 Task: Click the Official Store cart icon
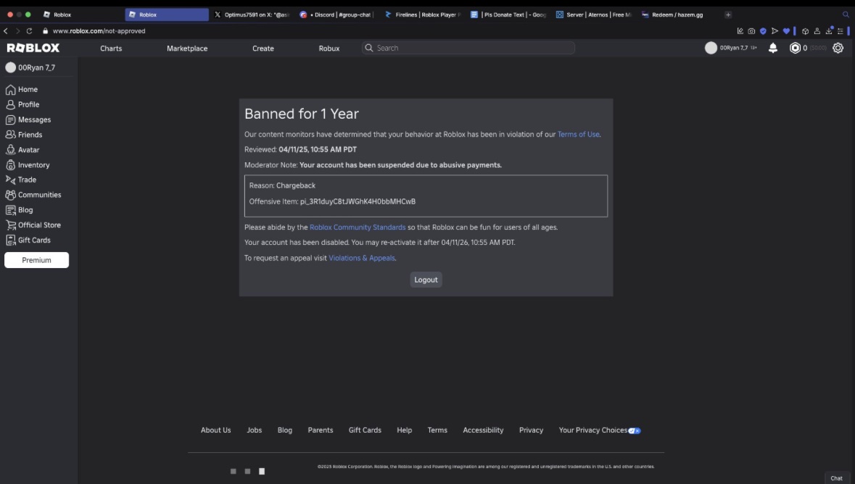pyautogui.click(x=10, y=225)
